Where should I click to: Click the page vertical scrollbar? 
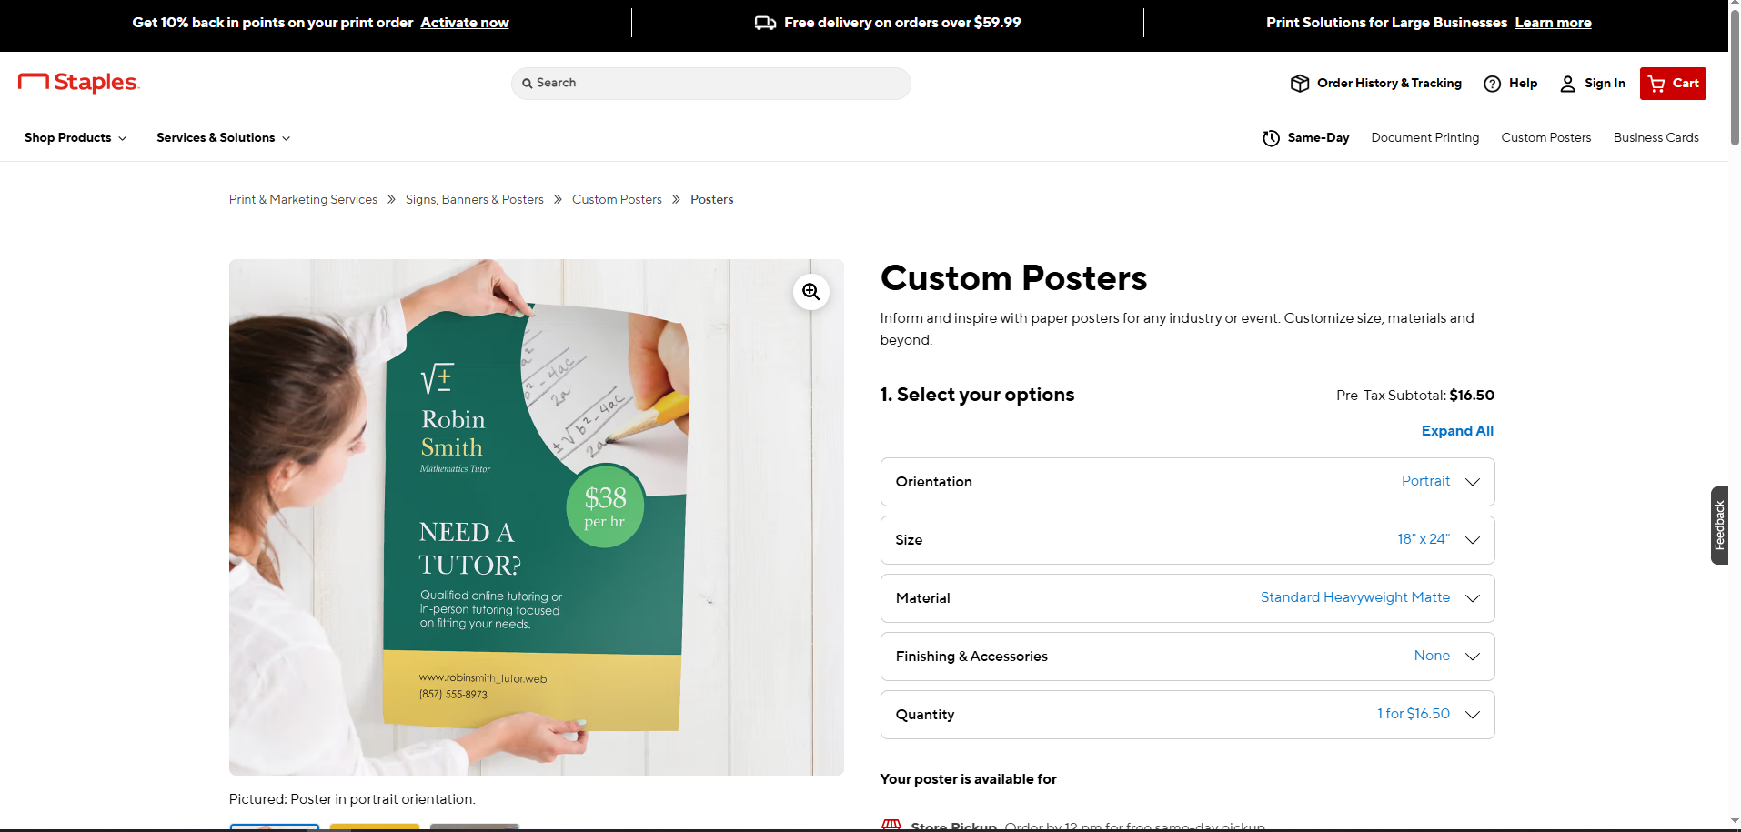[x=1735, y=77]
